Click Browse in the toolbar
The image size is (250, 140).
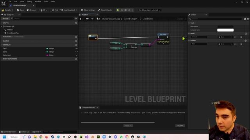point(31,10)
